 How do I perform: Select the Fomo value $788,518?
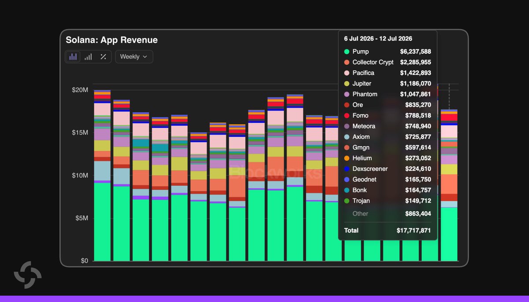(x=418, y=115)
